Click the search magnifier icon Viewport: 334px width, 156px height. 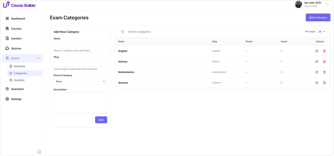(x=123, y=31)
